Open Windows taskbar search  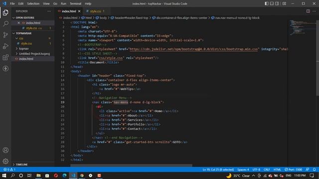pos(12,176)
